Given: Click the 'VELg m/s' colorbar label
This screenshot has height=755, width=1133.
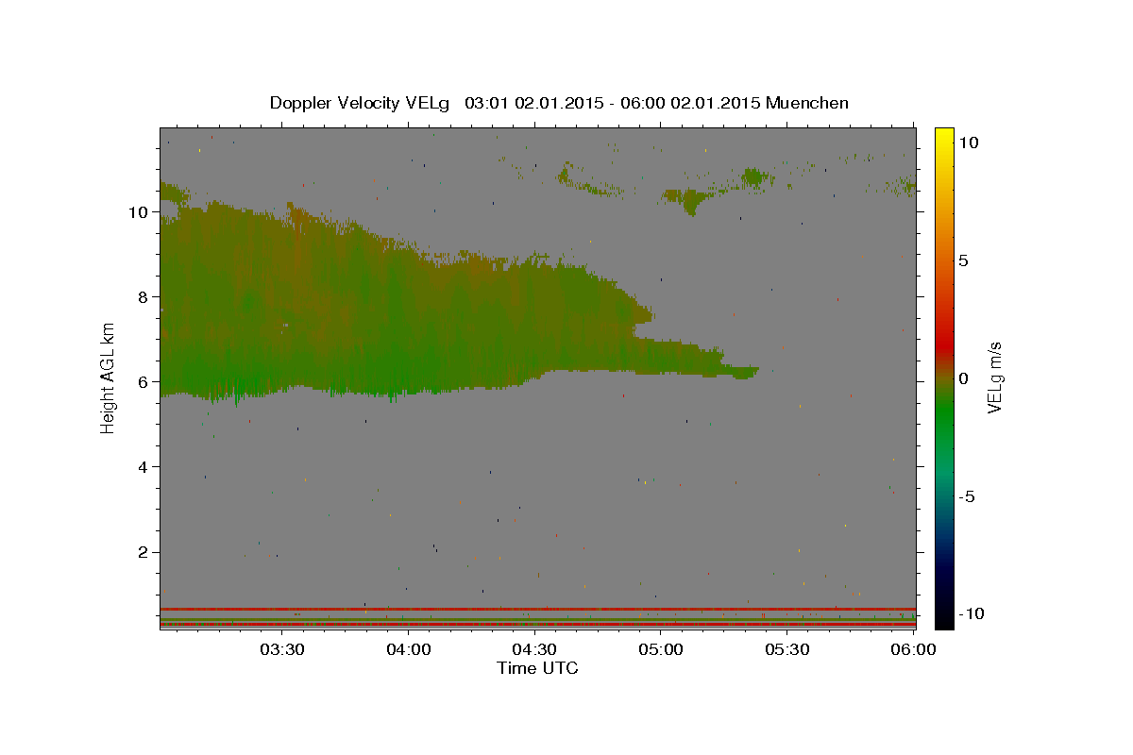Looking at the screenshot, I should (x=994, y=377).
